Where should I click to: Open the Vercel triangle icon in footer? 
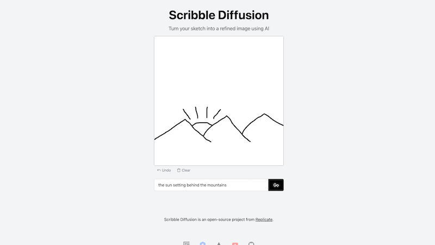219,243
